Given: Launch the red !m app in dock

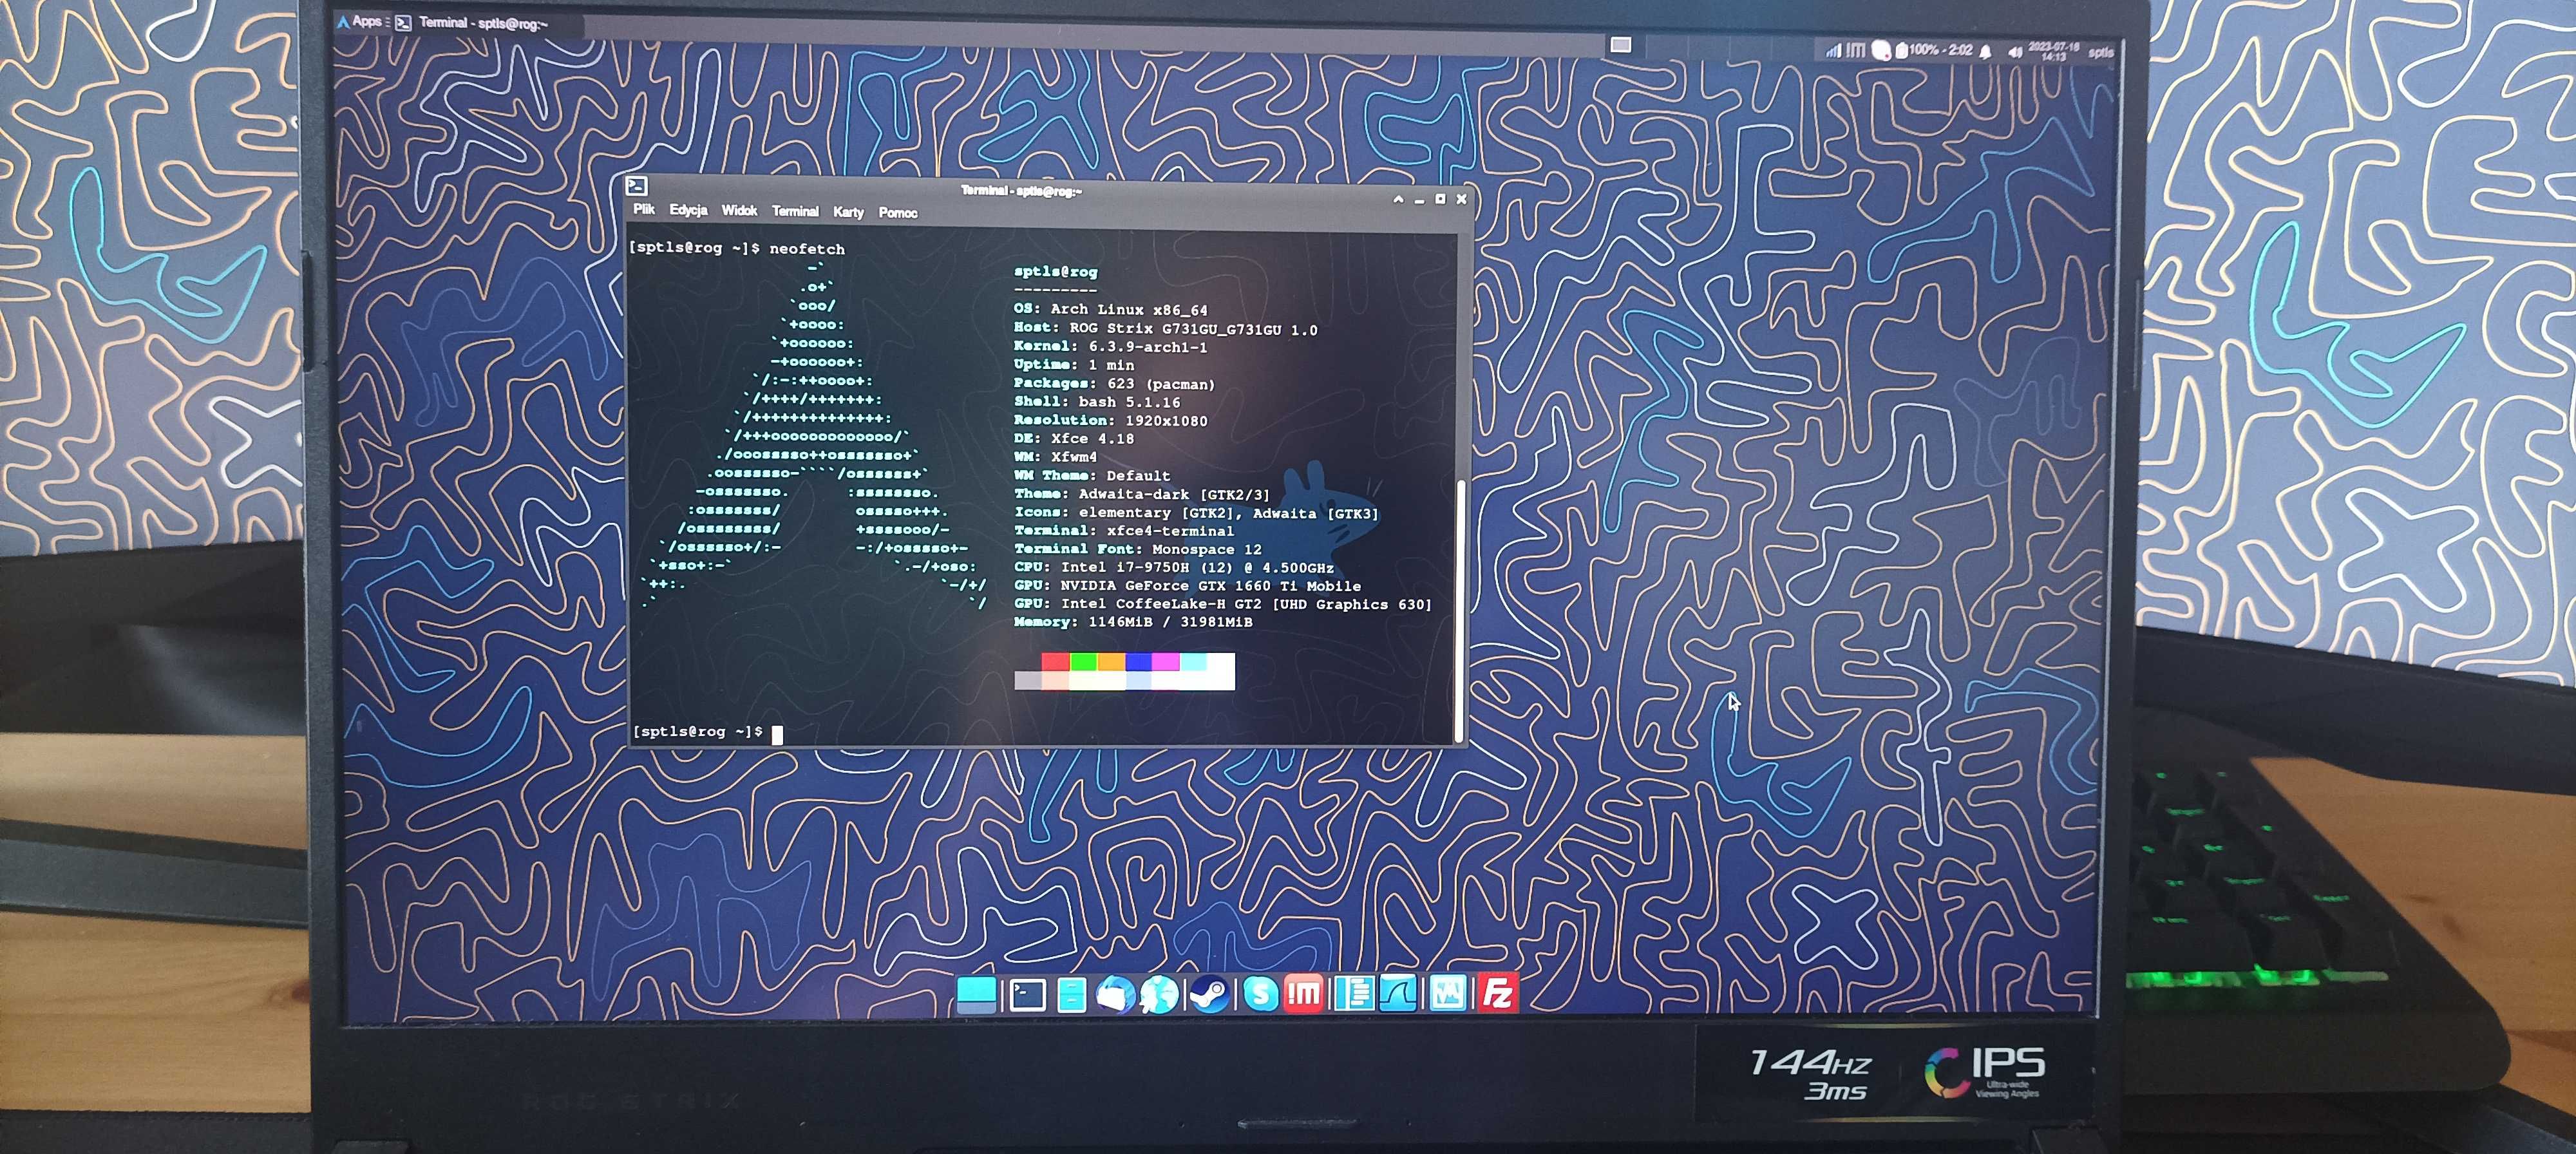Looking at the screenshot, I should click(1303, 993).
